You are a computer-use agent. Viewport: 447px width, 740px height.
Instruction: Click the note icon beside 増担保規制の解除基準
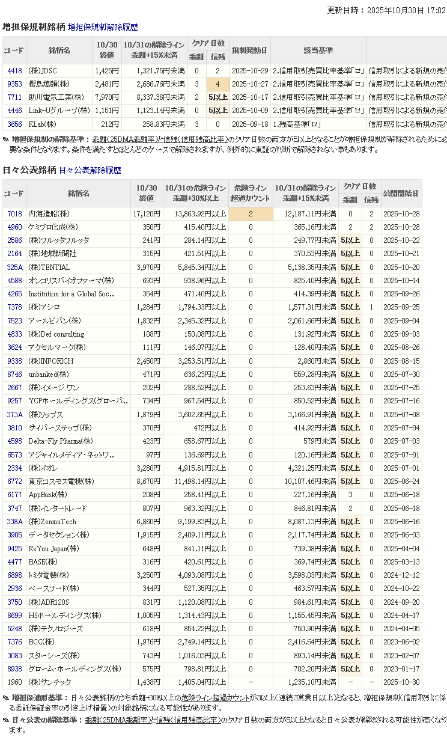[x=6, y=139]
